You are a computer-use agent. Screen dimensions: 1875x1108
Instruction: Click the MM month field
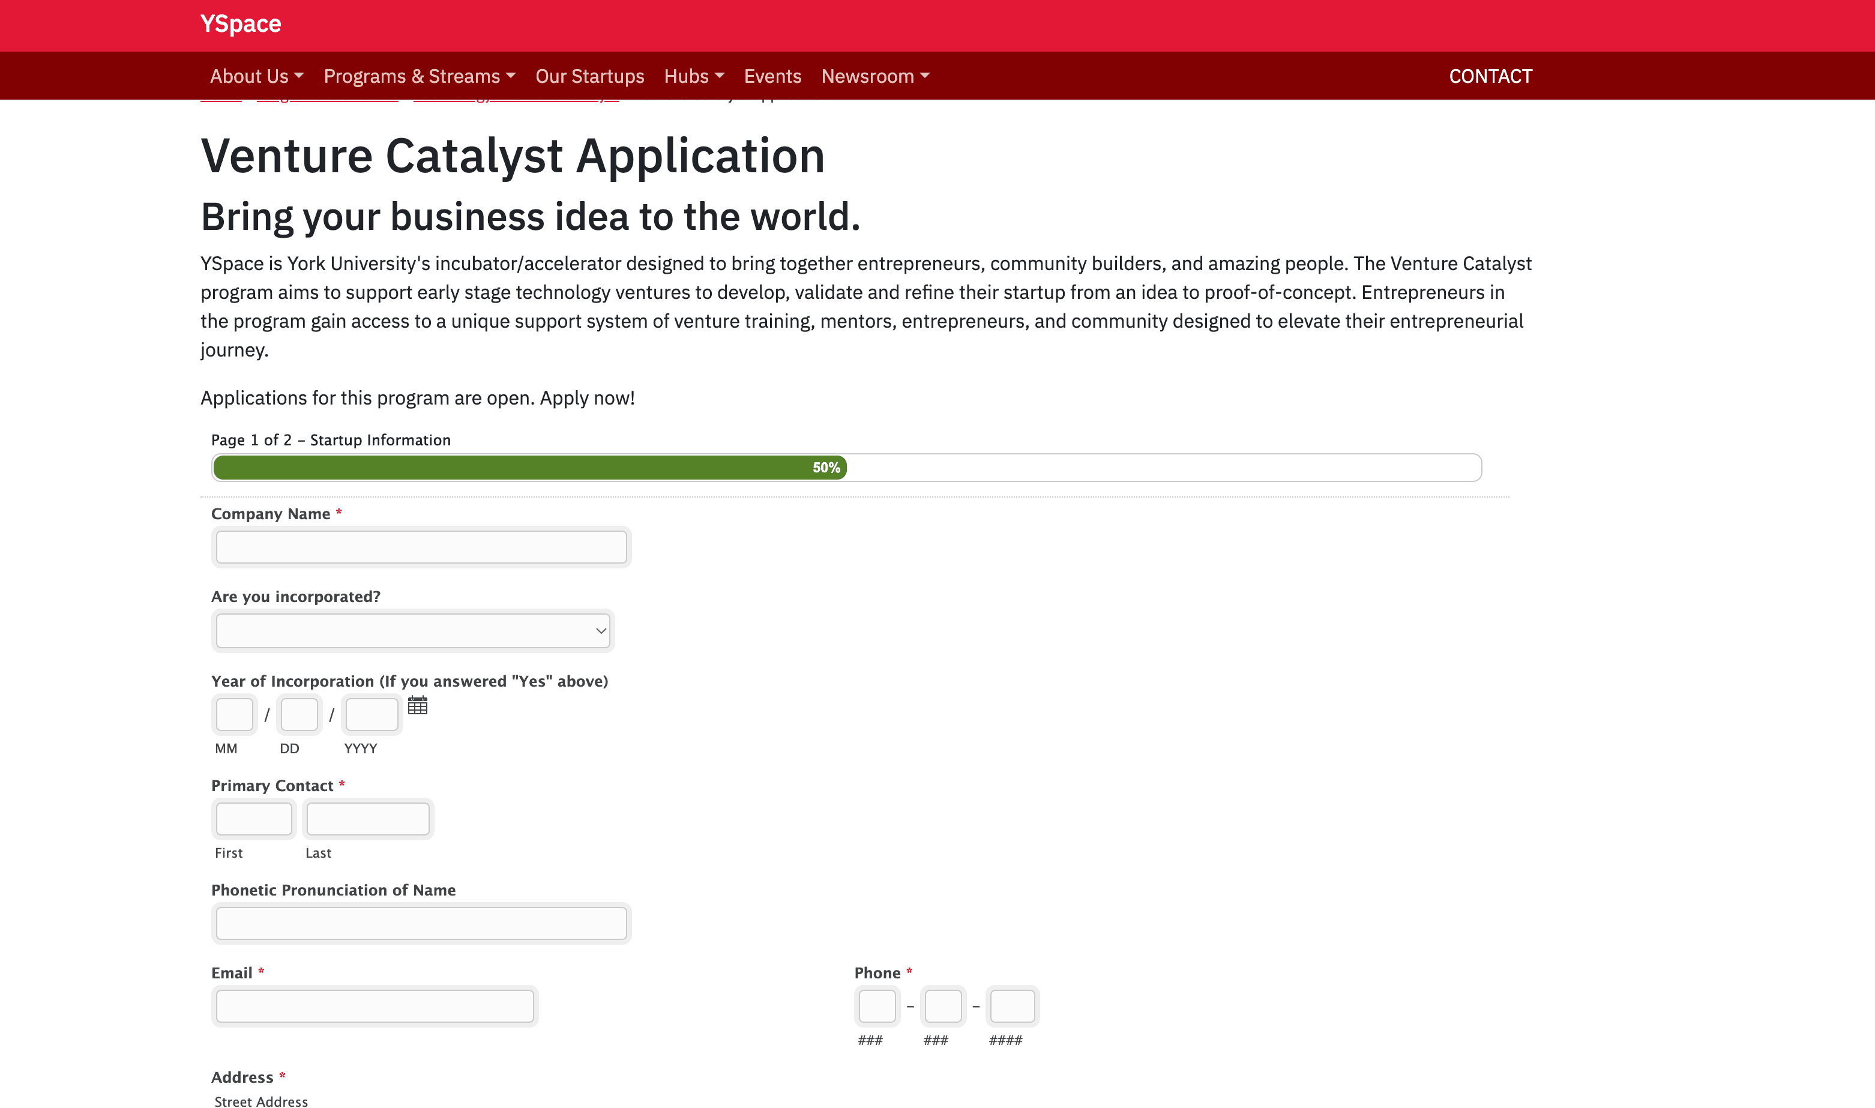point(234,714)
